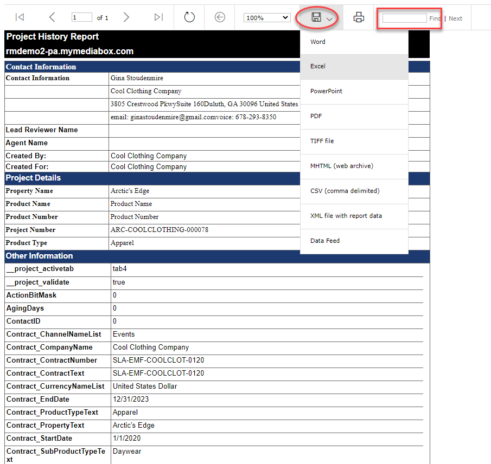Select Contract_StartDate value 1/1/2020
Image resolution: width=491 pixels, height=464 pixels.
point(127,439)
